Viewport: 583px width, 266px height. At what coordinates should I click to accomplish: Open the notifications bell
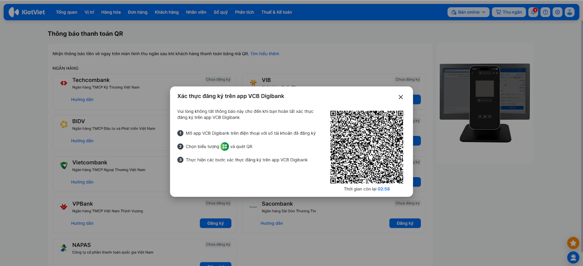click(x=533, y=12)
